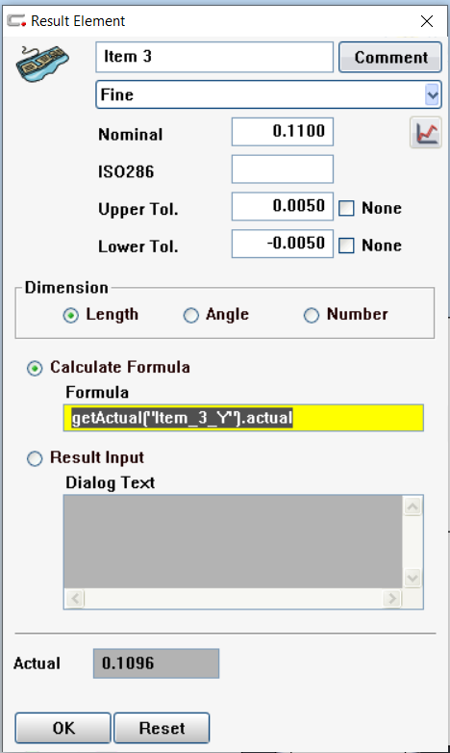This screenshot has width=450, height=753.
Task: Click the Result Element title bar logo
Action: tap(16, 20)
